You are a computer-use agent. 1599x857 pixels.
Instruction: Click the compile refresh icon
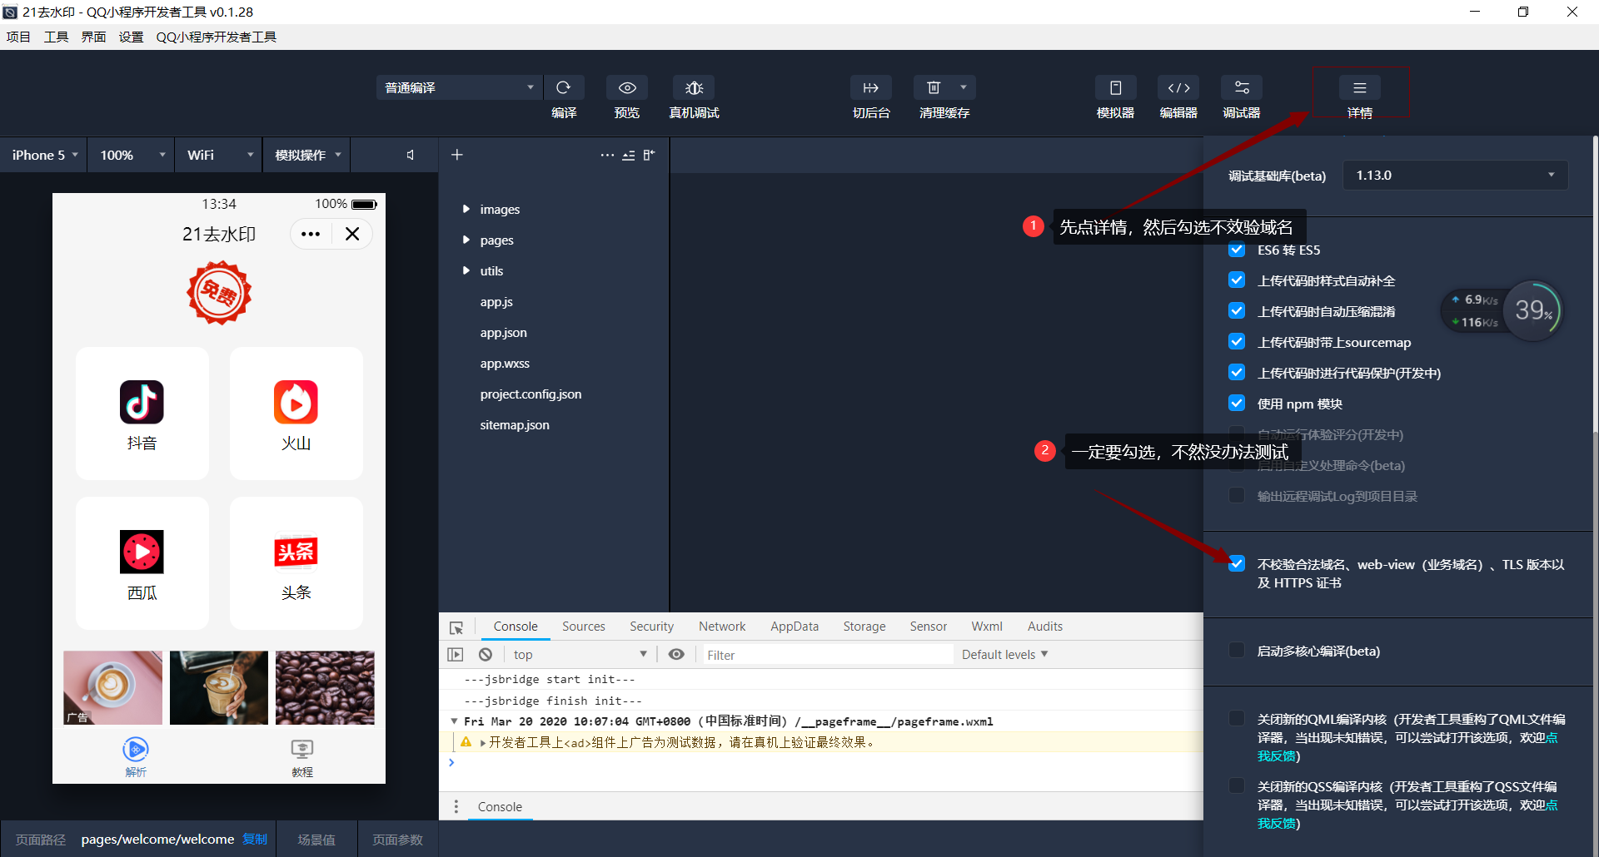564,88
